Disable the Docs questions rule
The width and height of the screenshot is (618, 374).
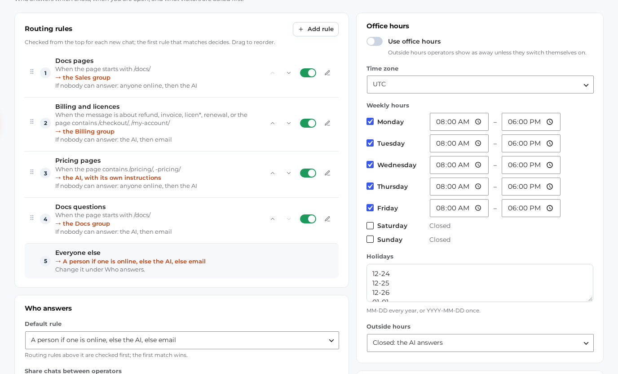(308, 219)
